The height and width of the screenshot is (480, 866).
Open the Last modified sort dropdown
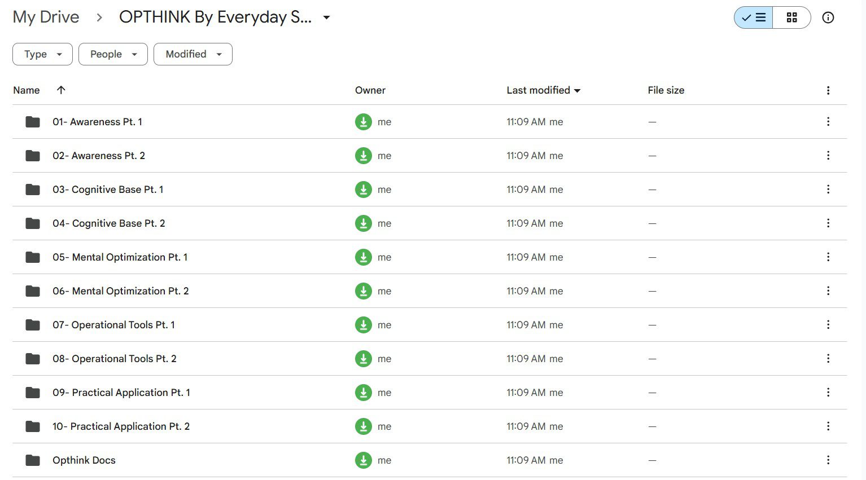tap(577, 90)
